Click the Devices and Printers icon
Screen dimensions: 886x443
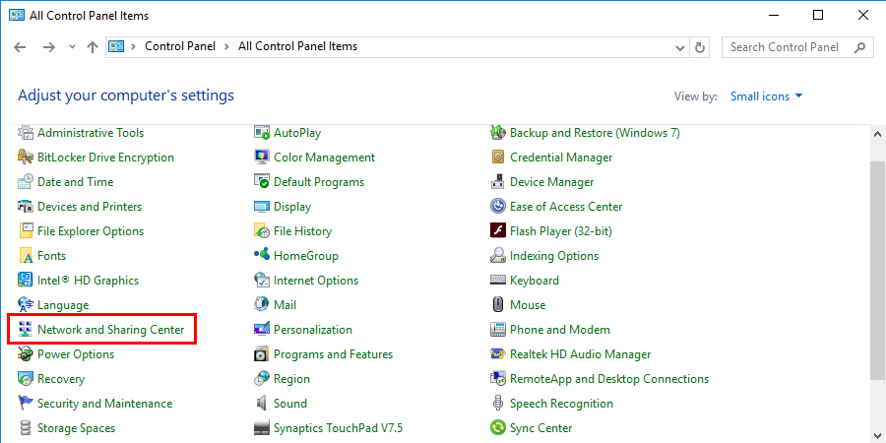tap(26, 207)
